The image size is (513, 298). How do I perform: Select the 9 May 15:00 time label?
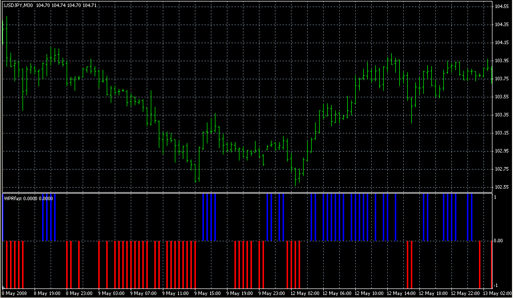[x=207, y=293]
